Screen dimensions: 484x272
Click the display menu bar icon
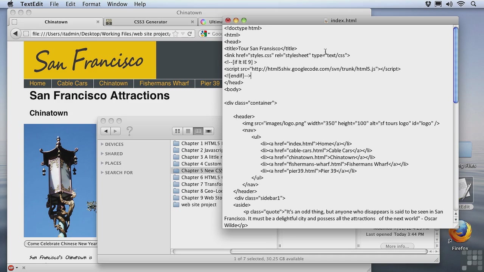coord(438,4)
